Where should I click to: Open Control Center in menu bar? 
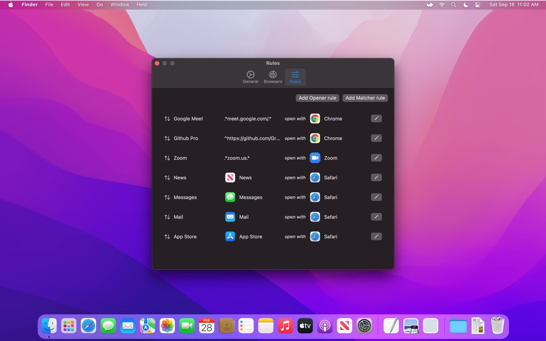pos(478,5)
